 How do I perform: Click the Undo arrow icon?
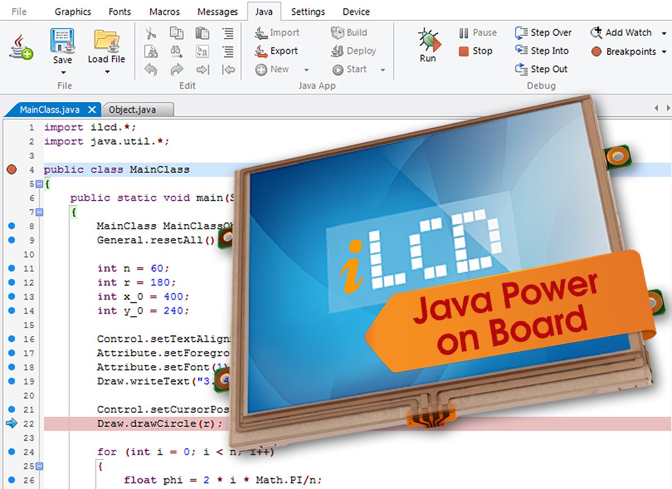(x=151, y=69)
